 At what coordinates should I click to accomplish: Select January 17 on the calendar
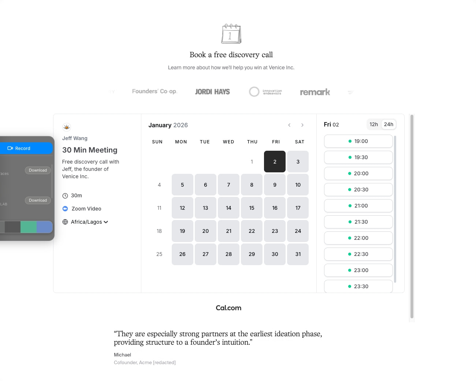[x=298, y=208]
